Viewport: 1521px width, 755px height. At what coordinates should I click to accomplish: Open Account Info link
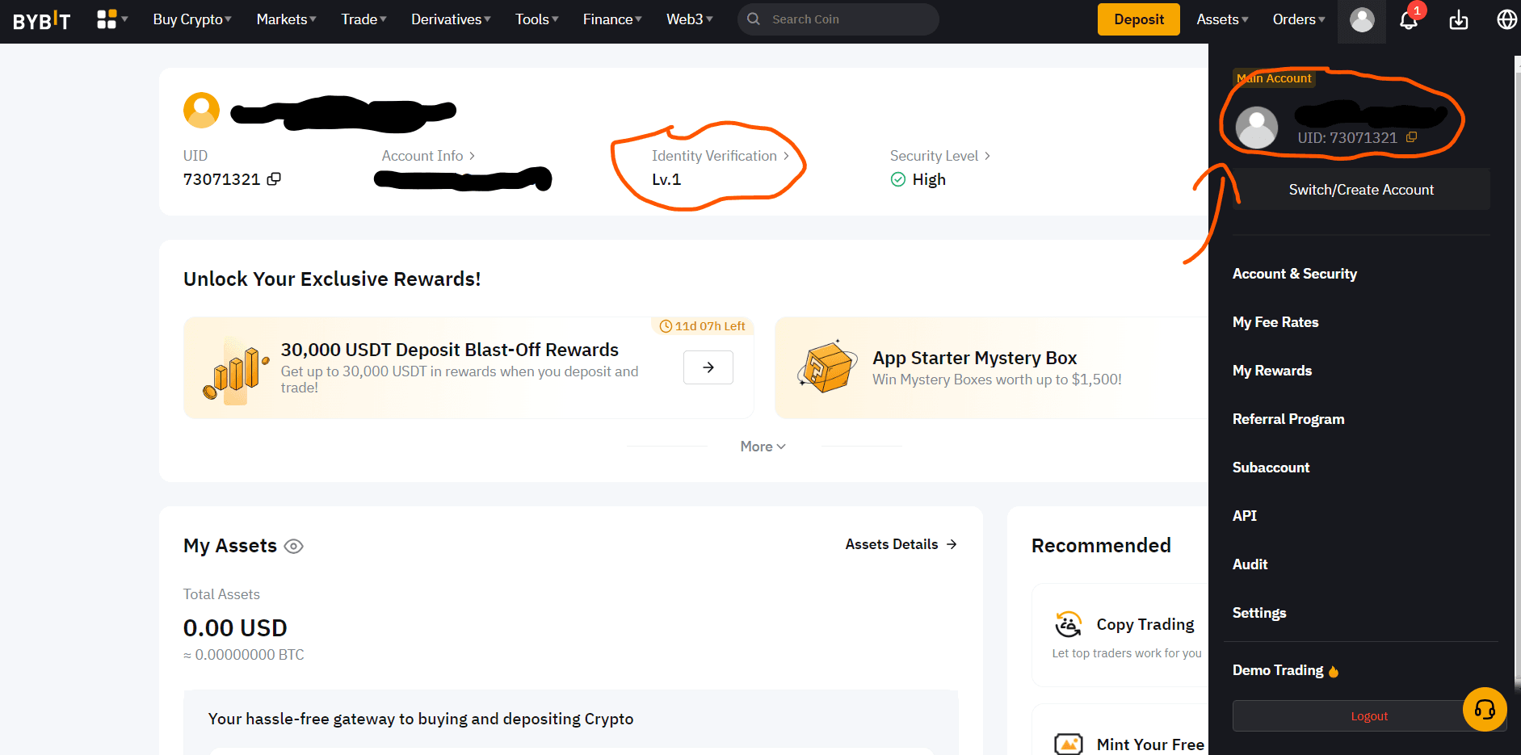[x=429, y=156]
